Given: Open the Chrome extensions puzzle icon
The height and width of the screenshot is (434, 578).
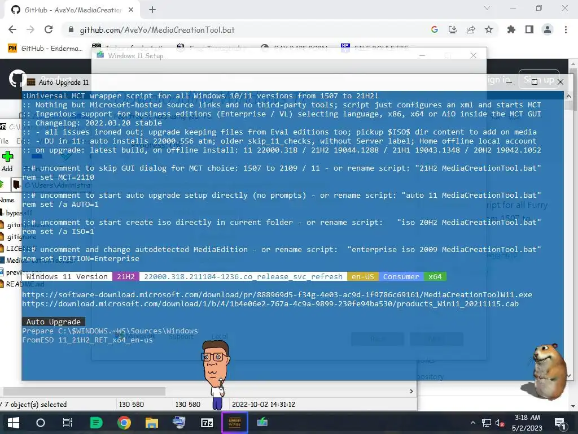Looking at the screenshot, I should [511, 30].
